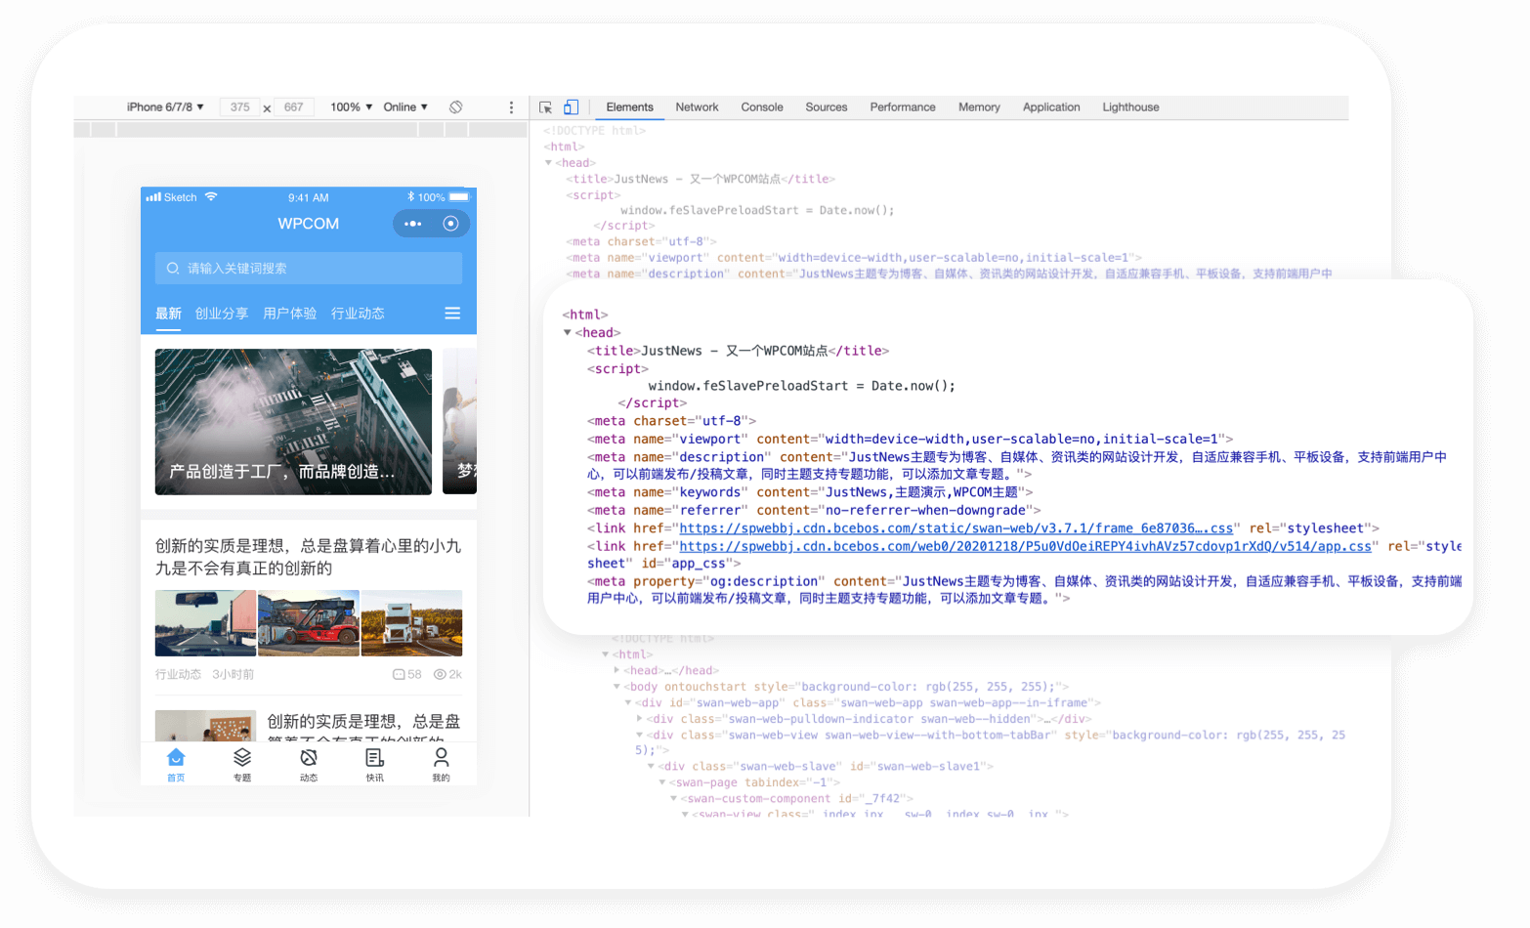Switch to the Network tab
The height and width of the screenshot is (928, 1530).
pyautogui.click(x=697, y=107)
